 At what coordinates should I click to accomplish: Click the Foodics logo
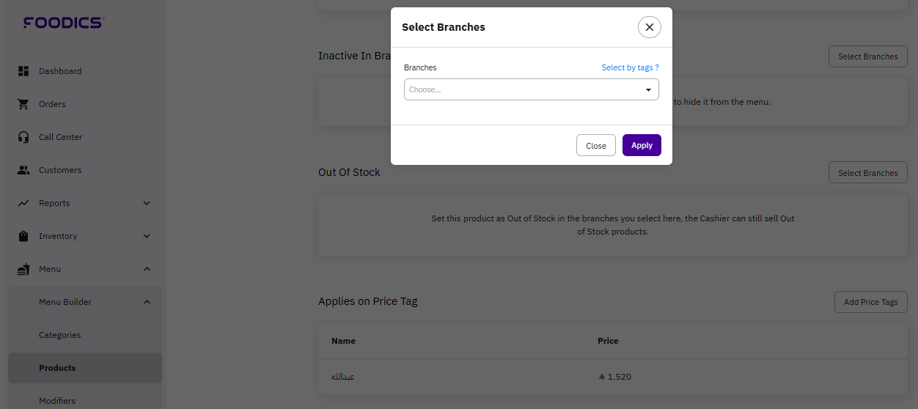click(64, 23)
